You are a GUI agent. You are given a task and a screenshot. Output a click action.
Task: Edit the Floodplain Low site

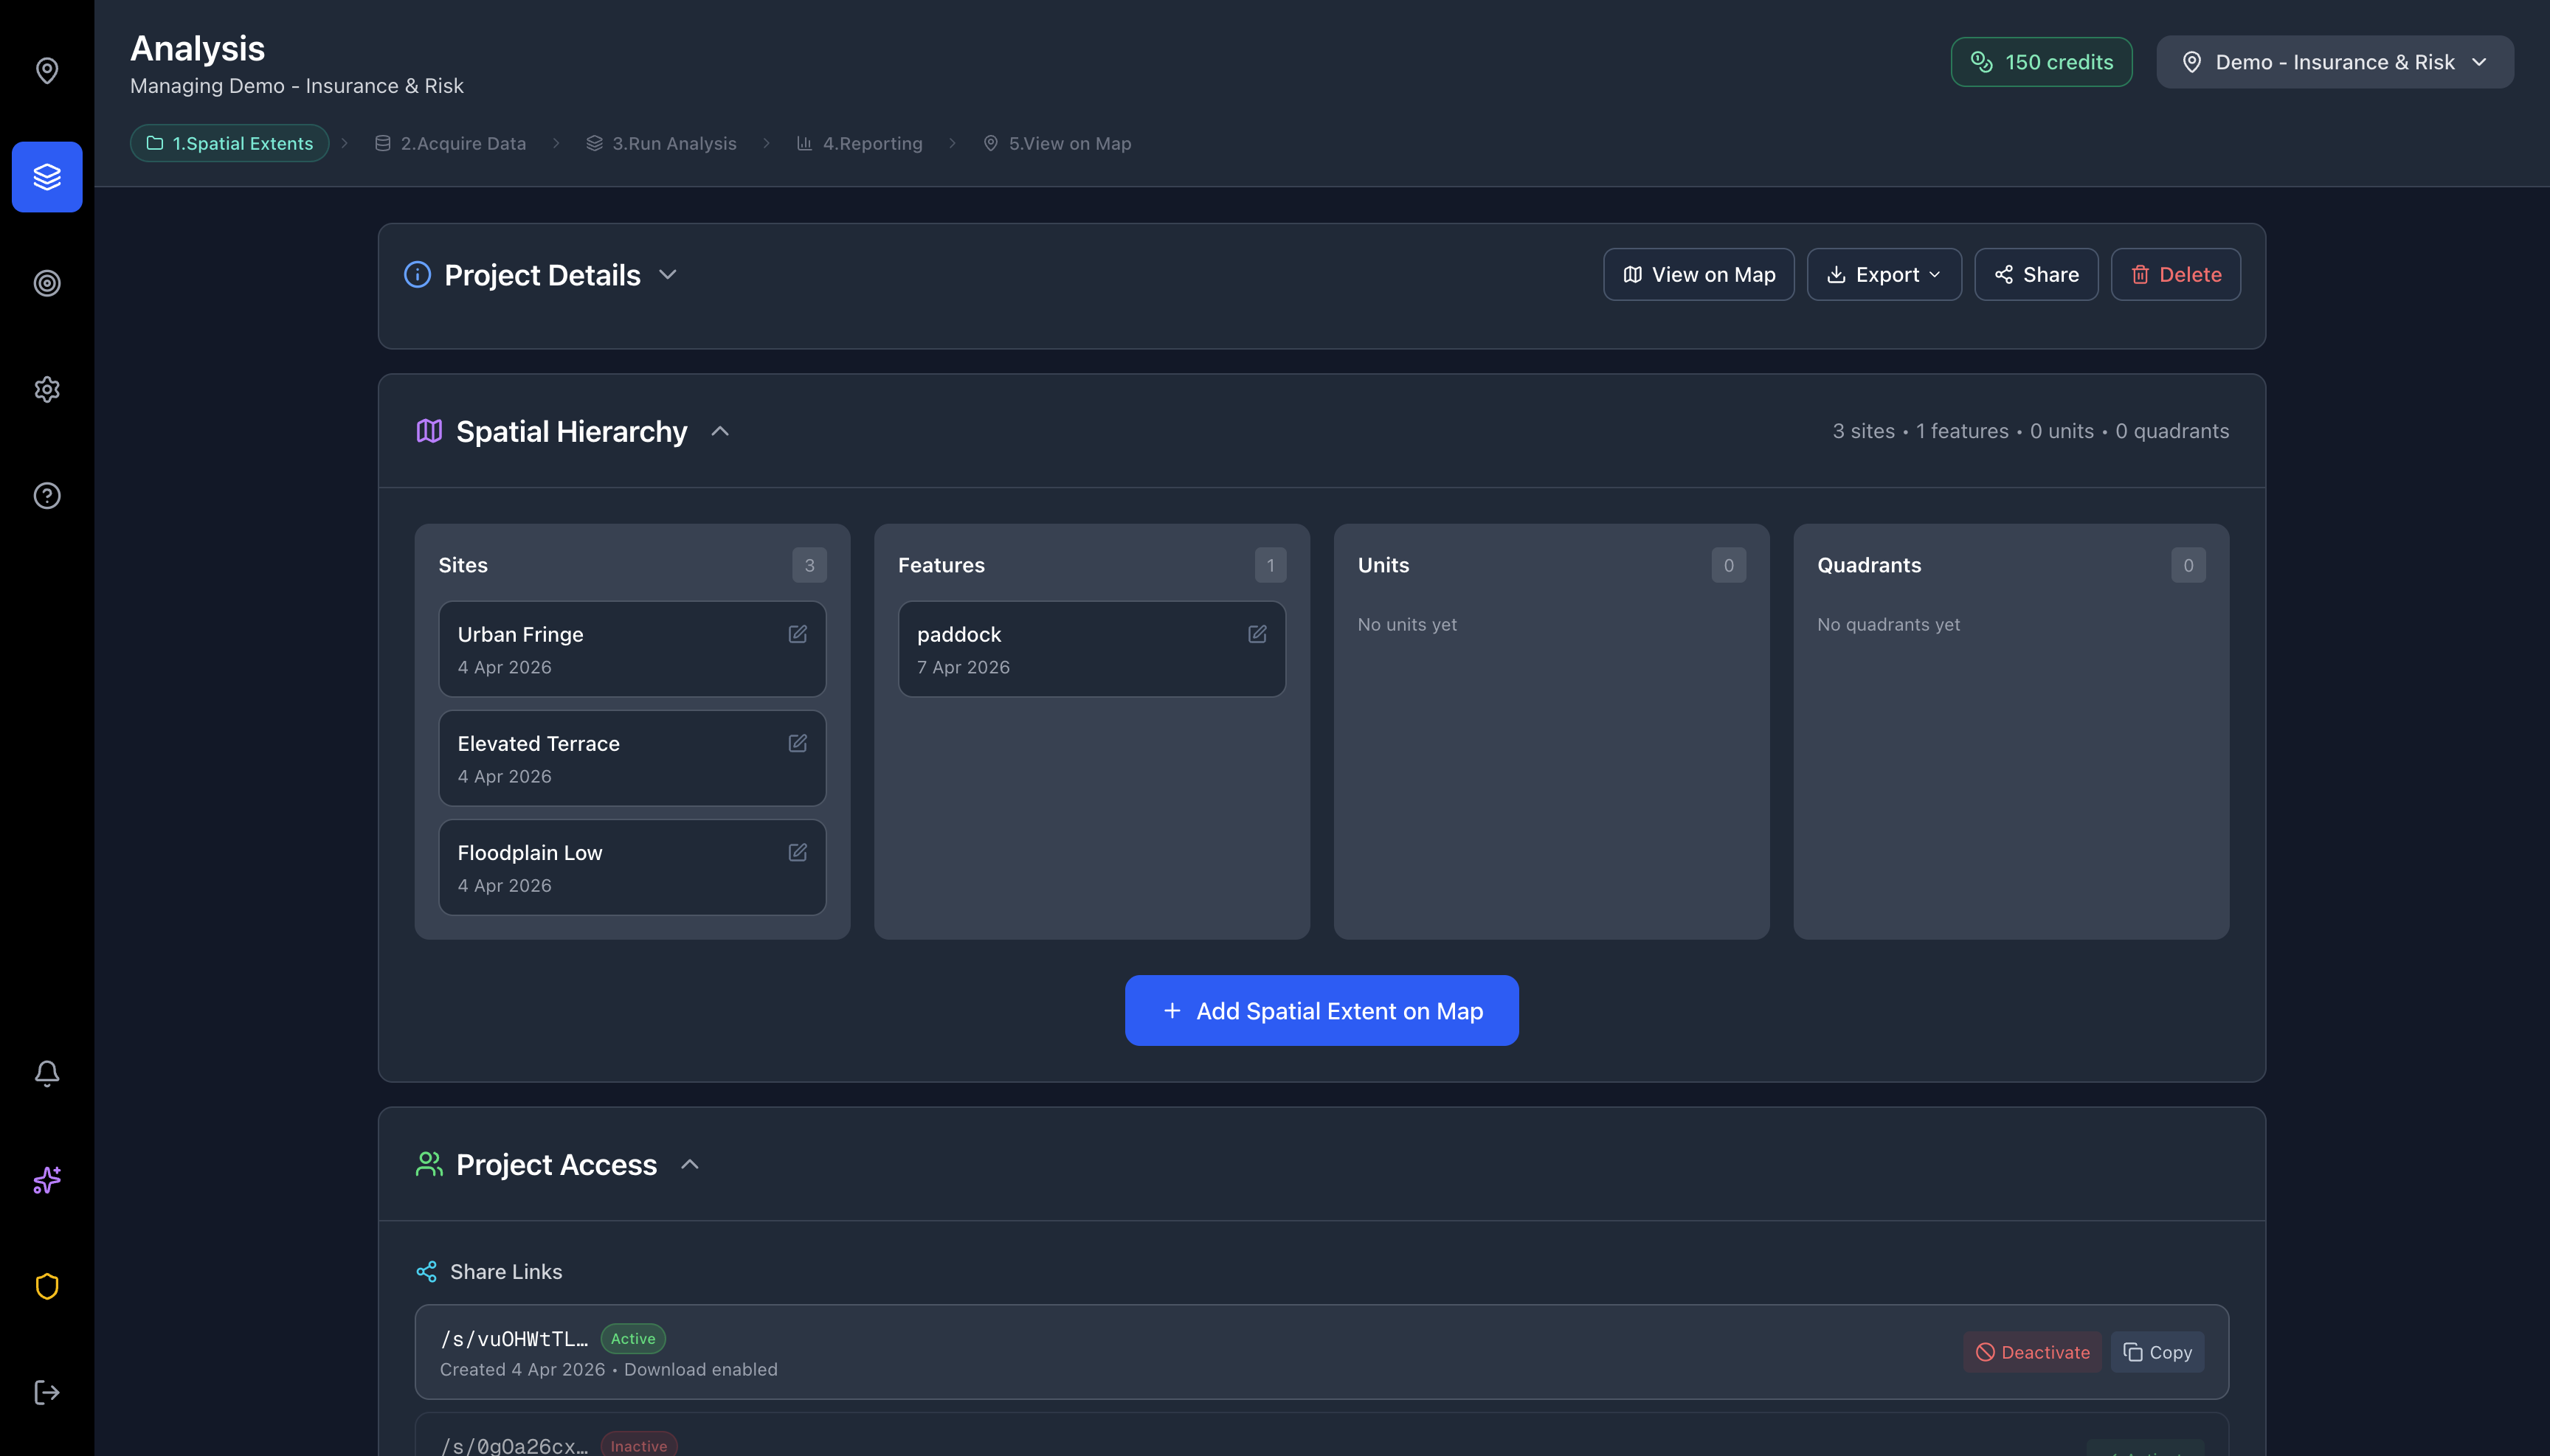[x=798, y=852]
